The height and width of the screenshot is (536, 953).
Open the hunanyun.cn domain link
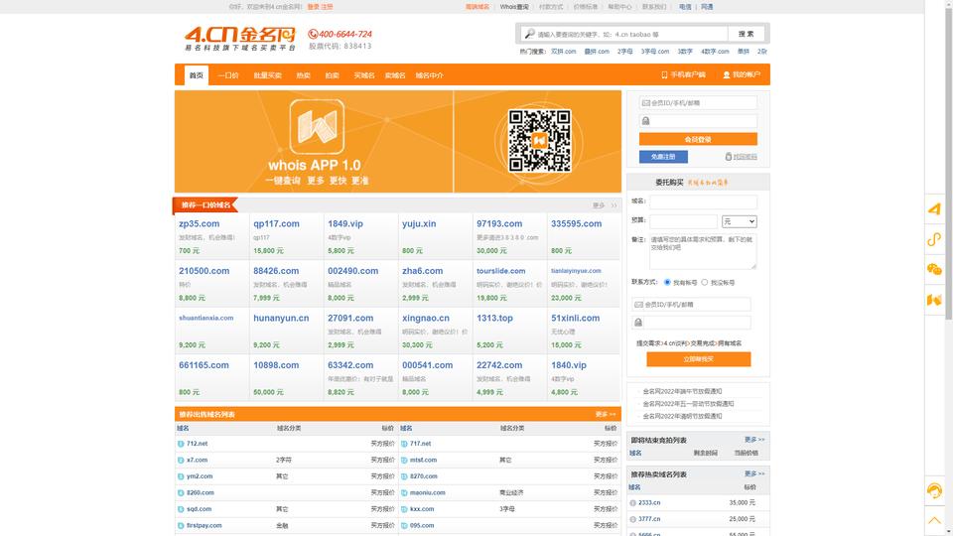tap(281, 318)
